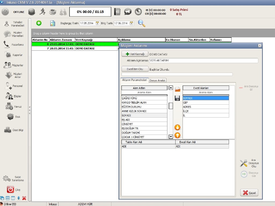Image resolution: width=275 pixels, height=206 pixels.
Task: Click the floppy disk save icon
Action: (177, 98)
